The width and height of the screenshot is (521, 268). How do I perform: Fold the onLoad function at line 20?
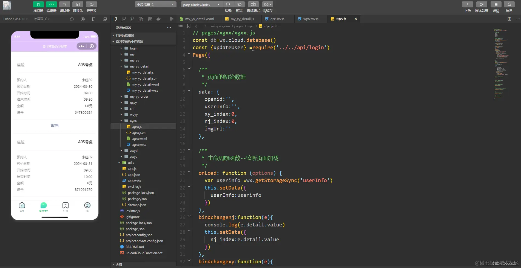coord(189,172)
